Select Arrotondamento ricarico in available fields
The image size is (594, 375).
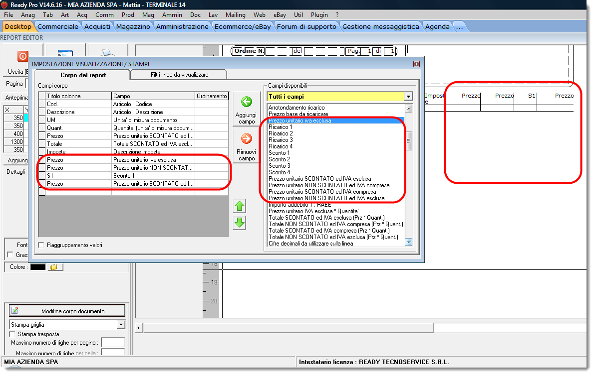tap(296, 108)
